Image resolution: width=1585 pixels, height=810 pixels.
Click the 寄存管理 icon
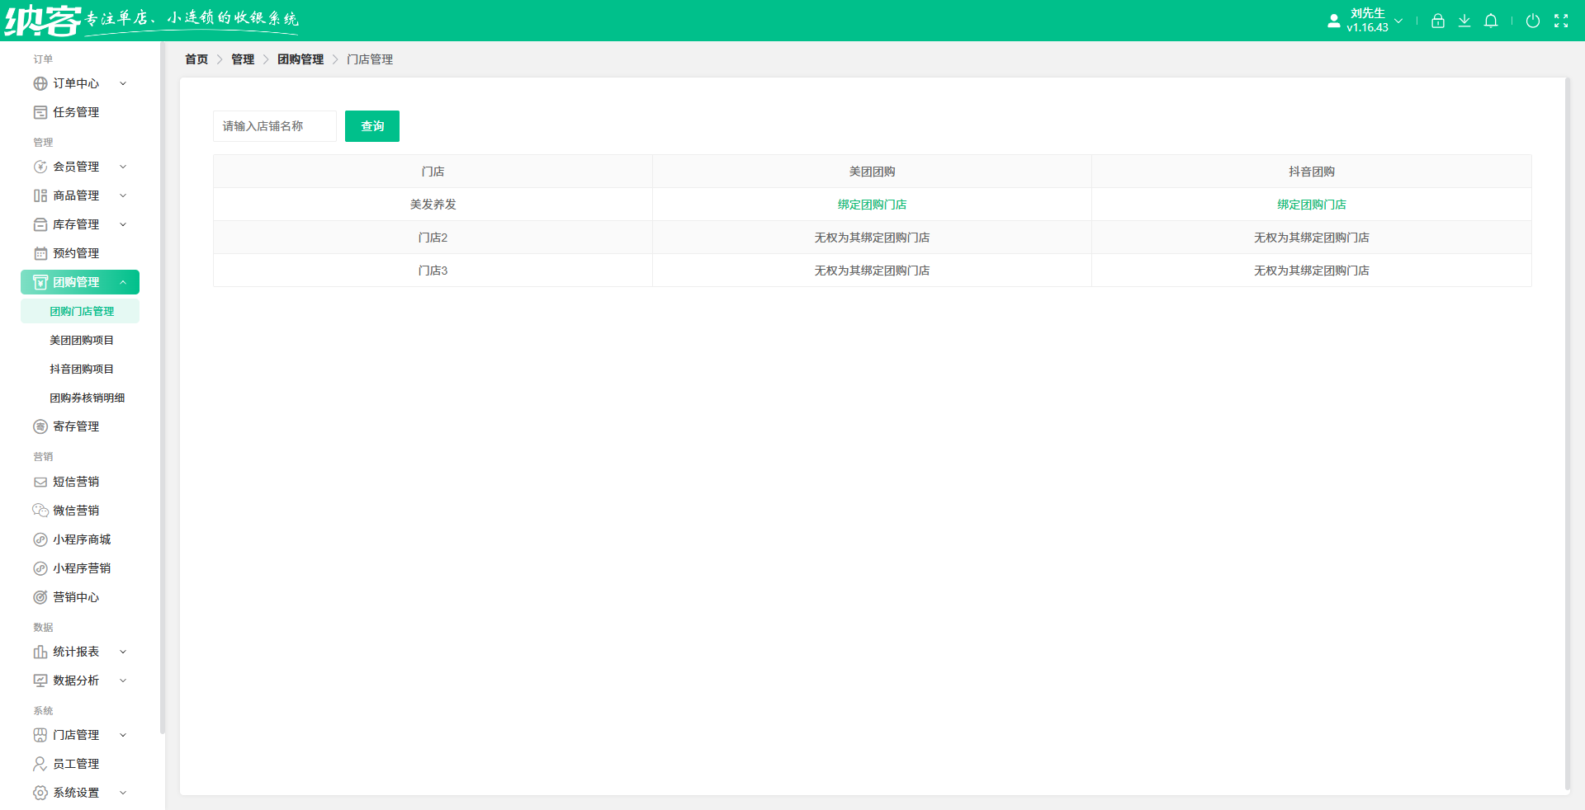click(40, 426)
